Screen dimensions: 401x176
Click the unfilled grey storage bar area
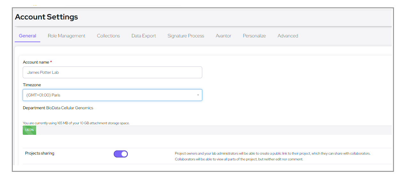pyautogui.click(x=211, y=130)
